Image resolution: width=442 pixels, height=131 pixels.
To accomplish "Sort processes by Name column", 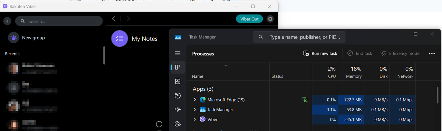I will click(228, 72).
